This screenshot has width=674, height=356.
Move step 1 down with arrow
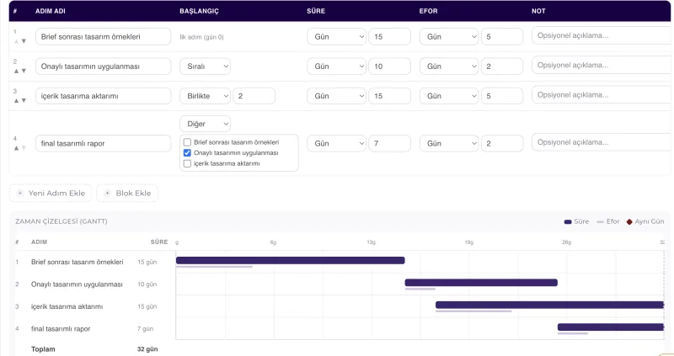24,41
